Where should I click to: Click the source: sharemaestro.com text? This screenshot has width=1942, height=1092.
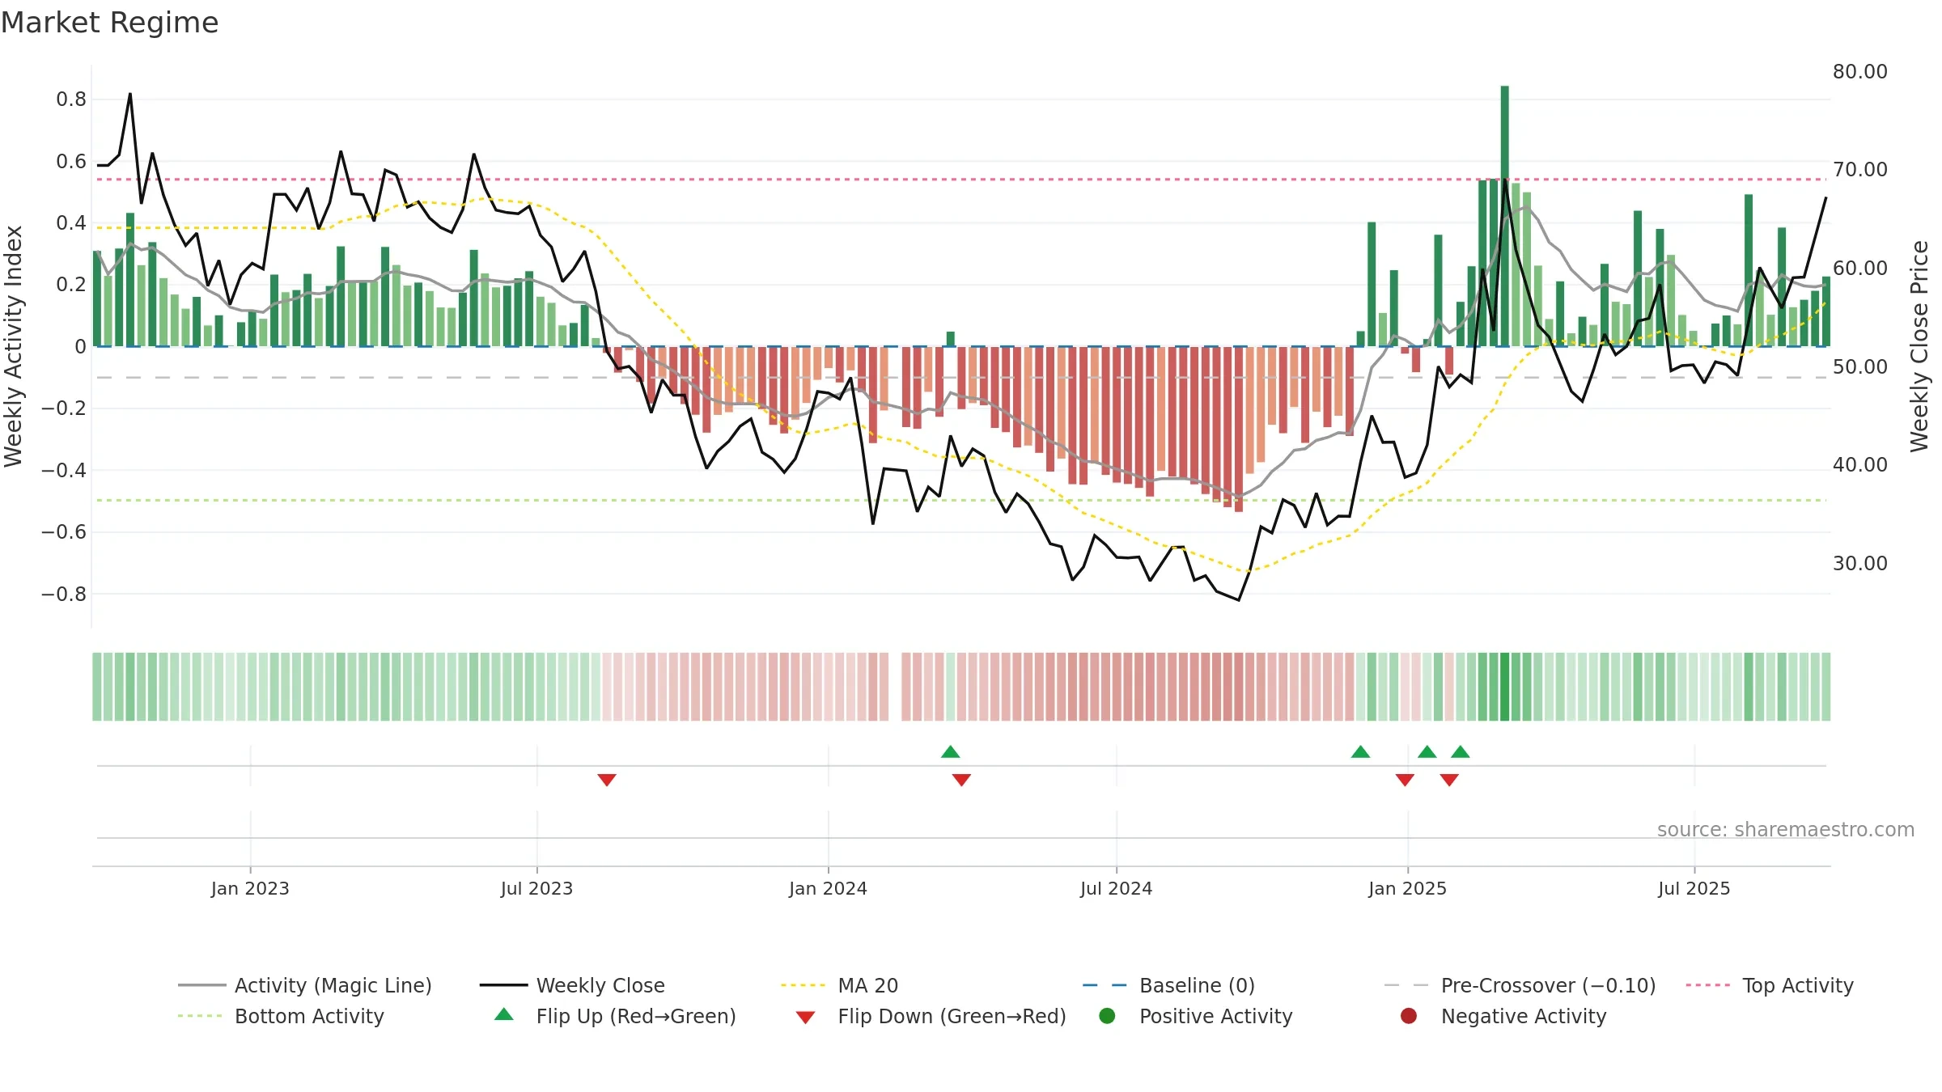click(x=1786, y=829)
